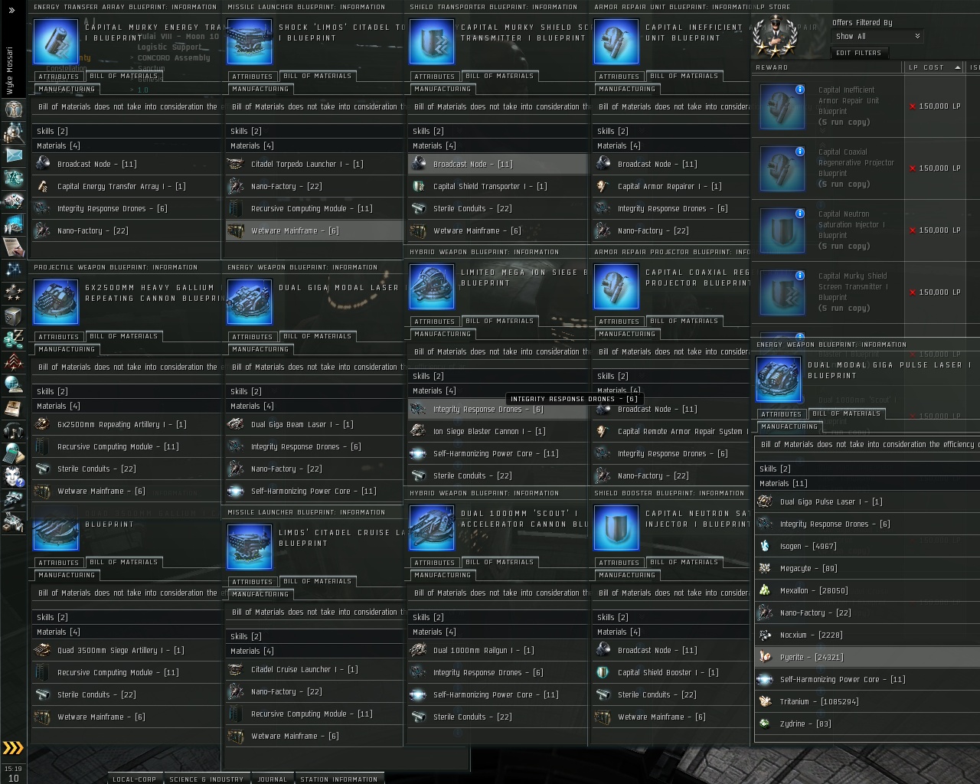
Task: Select Capital Shield Booster I - [1] row
Action: tap(671, 672)
